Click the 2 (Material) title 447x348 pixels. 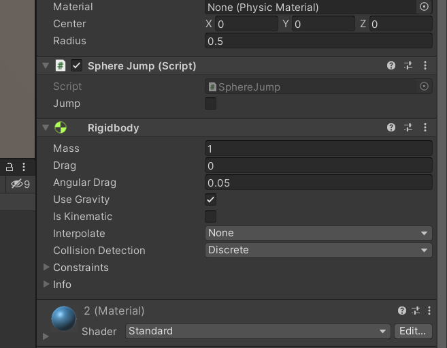tap(114, 311)
